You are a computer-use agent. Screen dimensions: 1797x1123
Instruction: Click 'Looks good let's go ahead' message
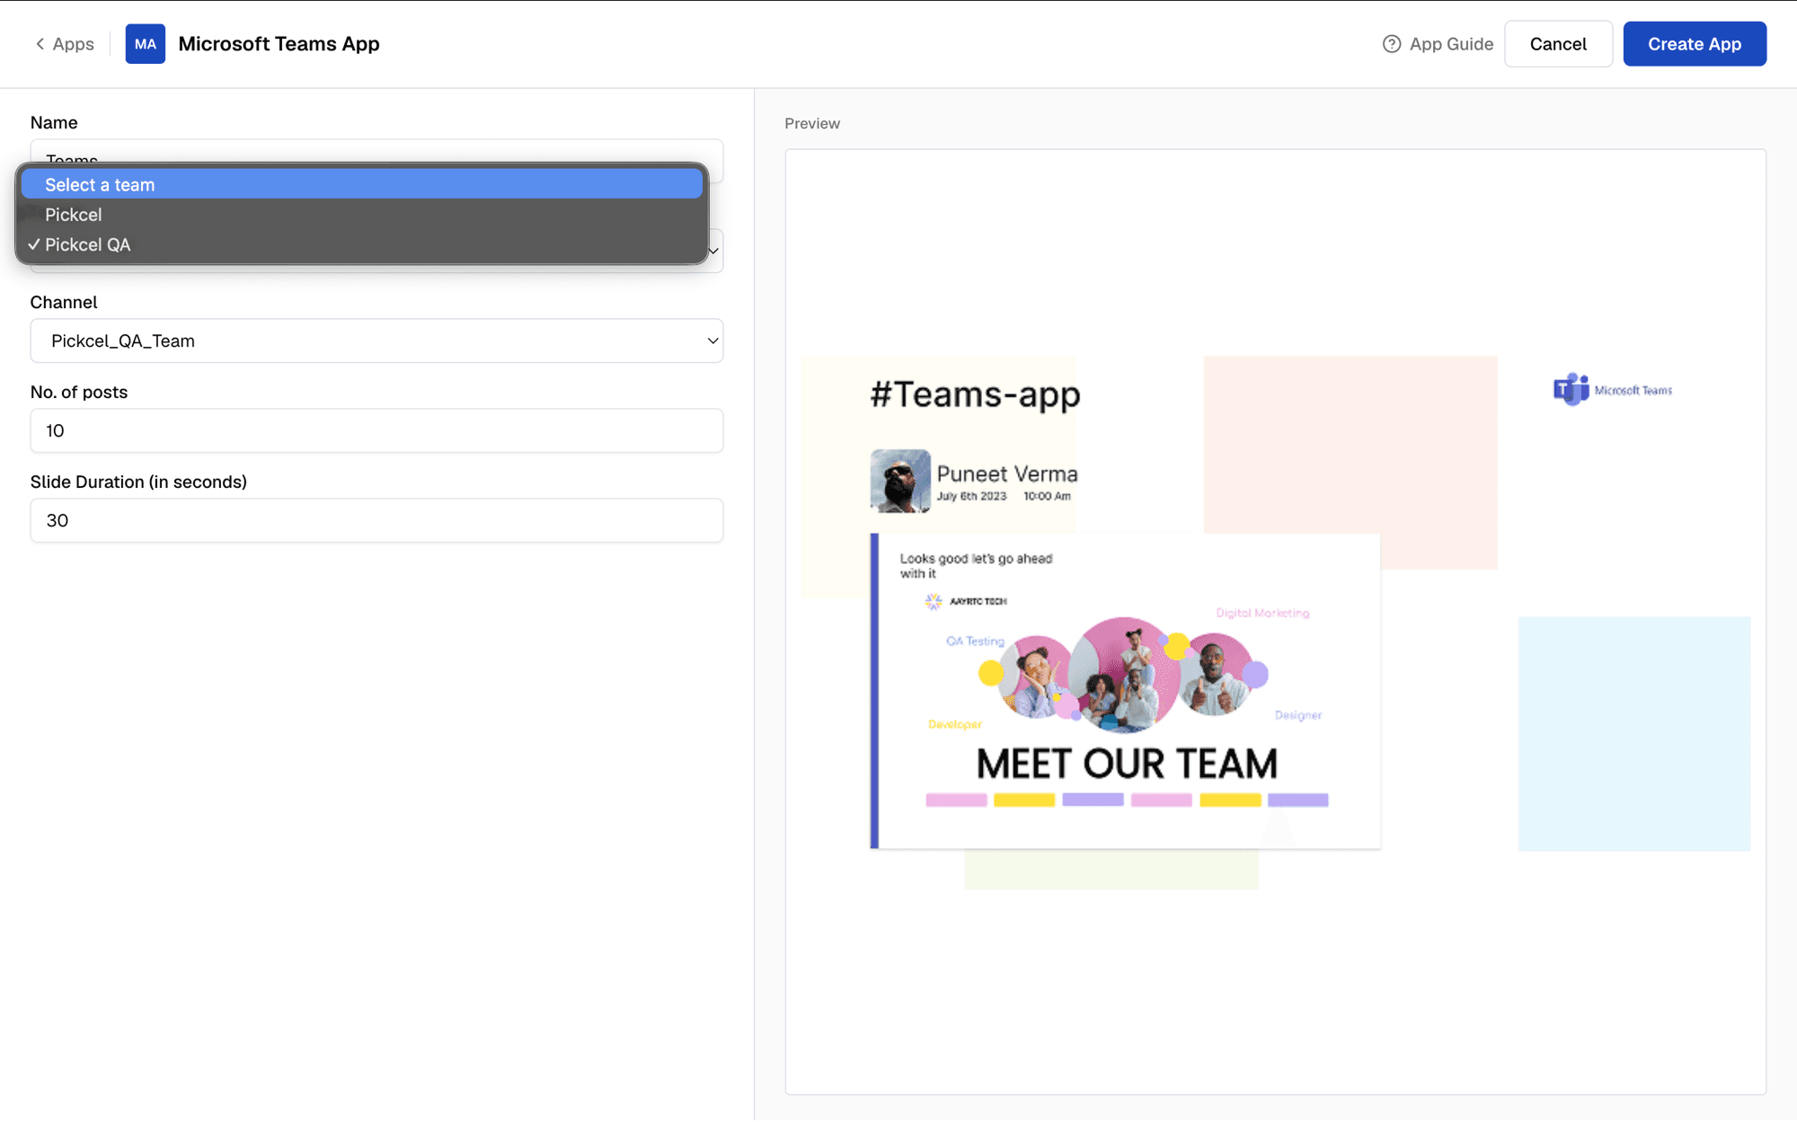pyautogui.click(x=976, y=566)
